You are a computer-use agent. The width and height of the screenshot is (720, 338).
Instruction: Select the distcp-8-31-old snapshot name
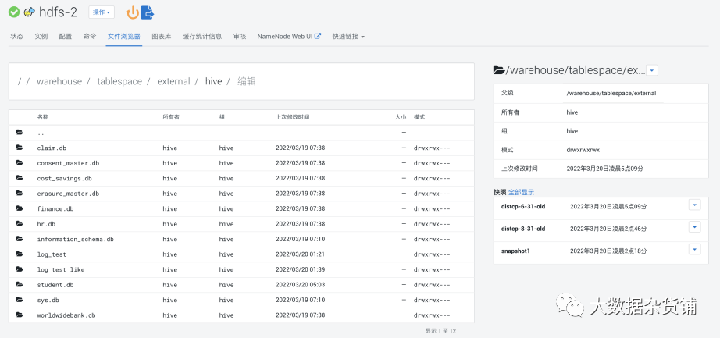[523, 229]
